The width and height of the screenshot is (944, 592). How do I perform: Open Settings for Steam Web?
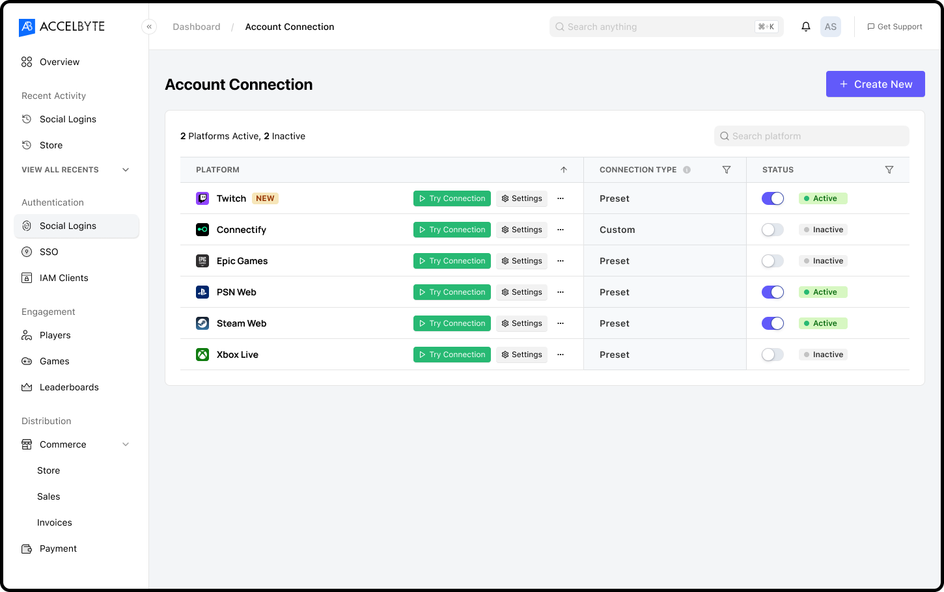(x=521, y=323)
